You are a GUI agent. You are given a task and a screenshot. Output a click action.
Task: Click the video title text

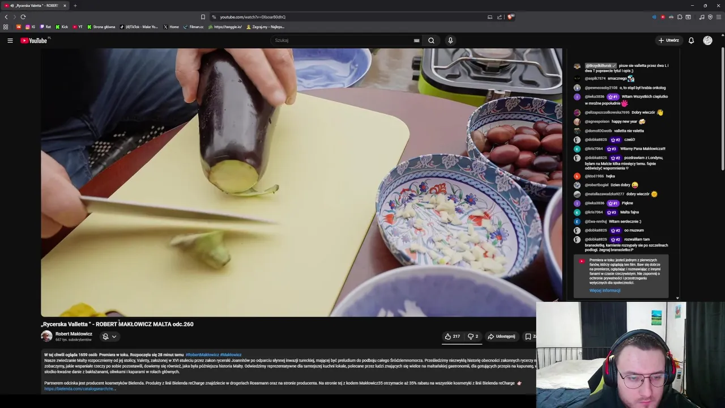tap(117, 324)
